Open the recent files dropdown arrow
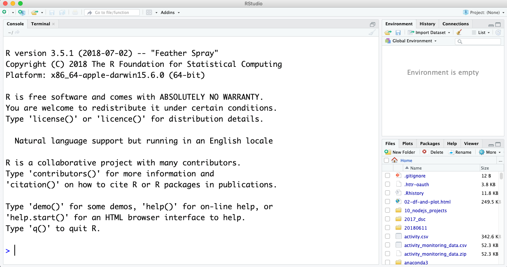The height and width of the screenshot is (267, 507). (42, 13)
